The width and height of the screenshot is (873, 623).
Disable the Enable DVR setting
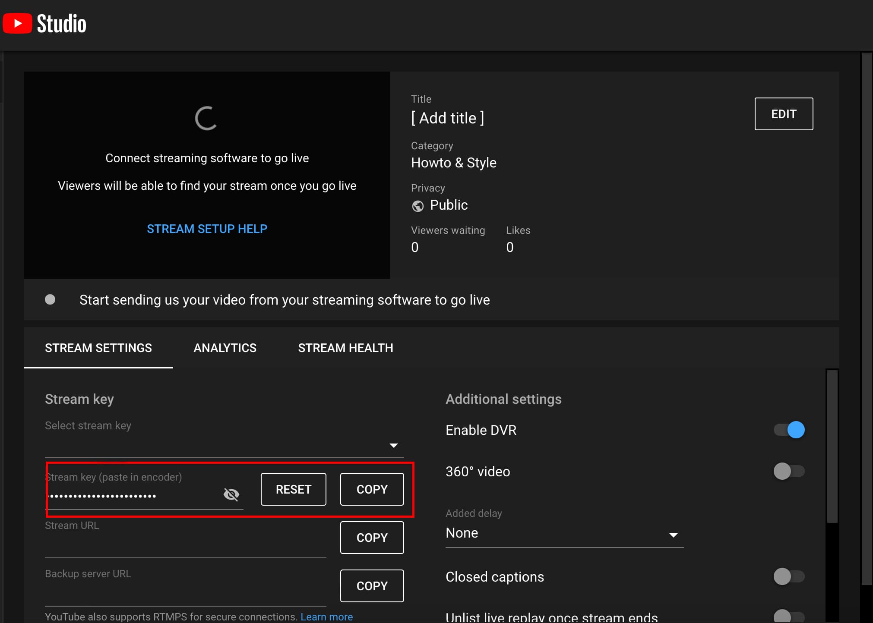point(789,430)
